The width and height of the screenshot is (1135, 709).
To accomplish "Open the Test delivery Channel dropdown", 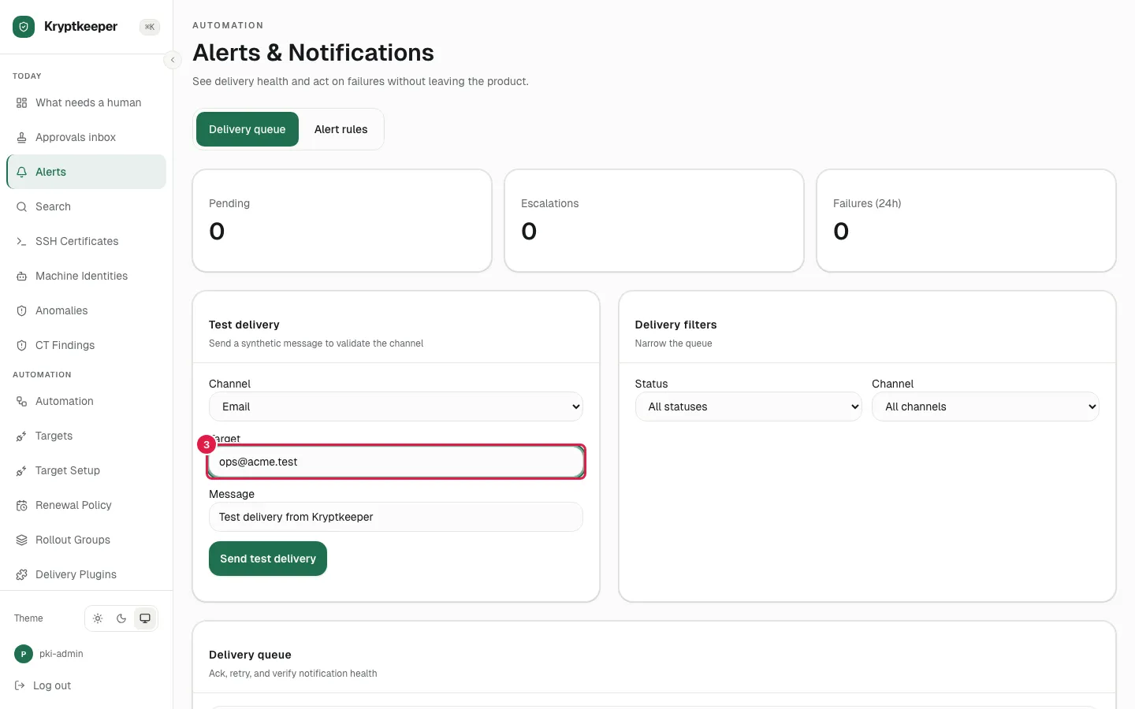I will coord(396,406).
